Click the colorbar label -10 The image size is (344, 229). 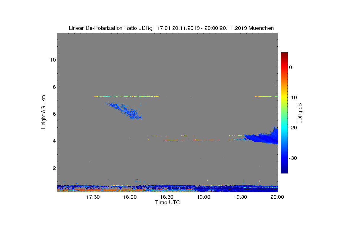coord(293,98)
